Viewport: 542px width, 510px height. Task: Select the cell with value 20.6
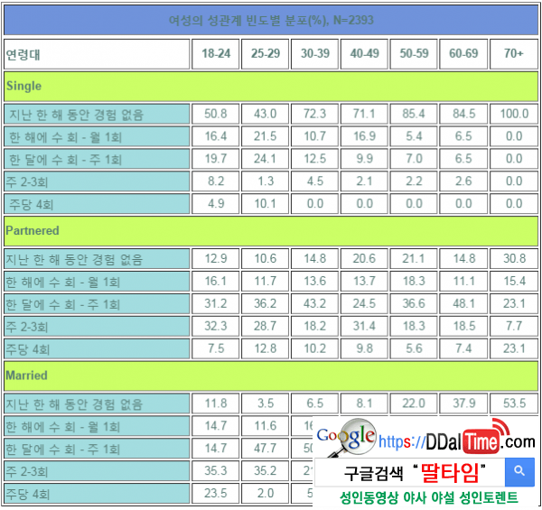coord(364,259)
